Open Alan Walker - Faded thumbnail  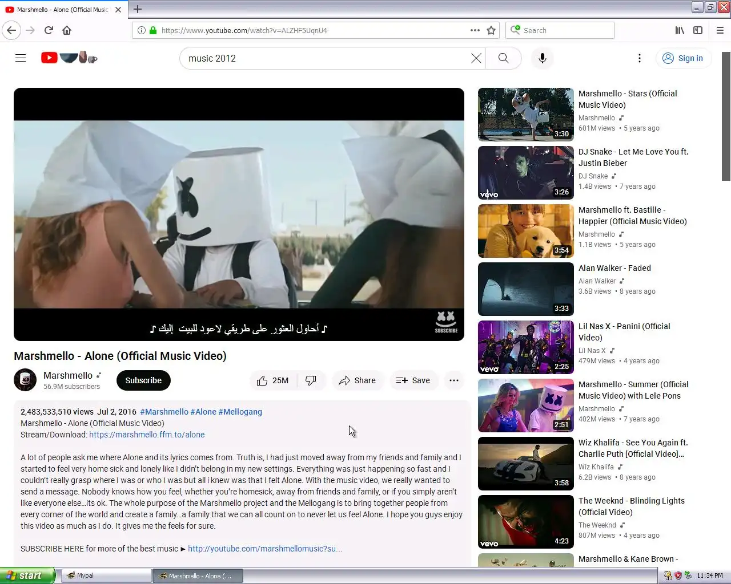[526, 289]
